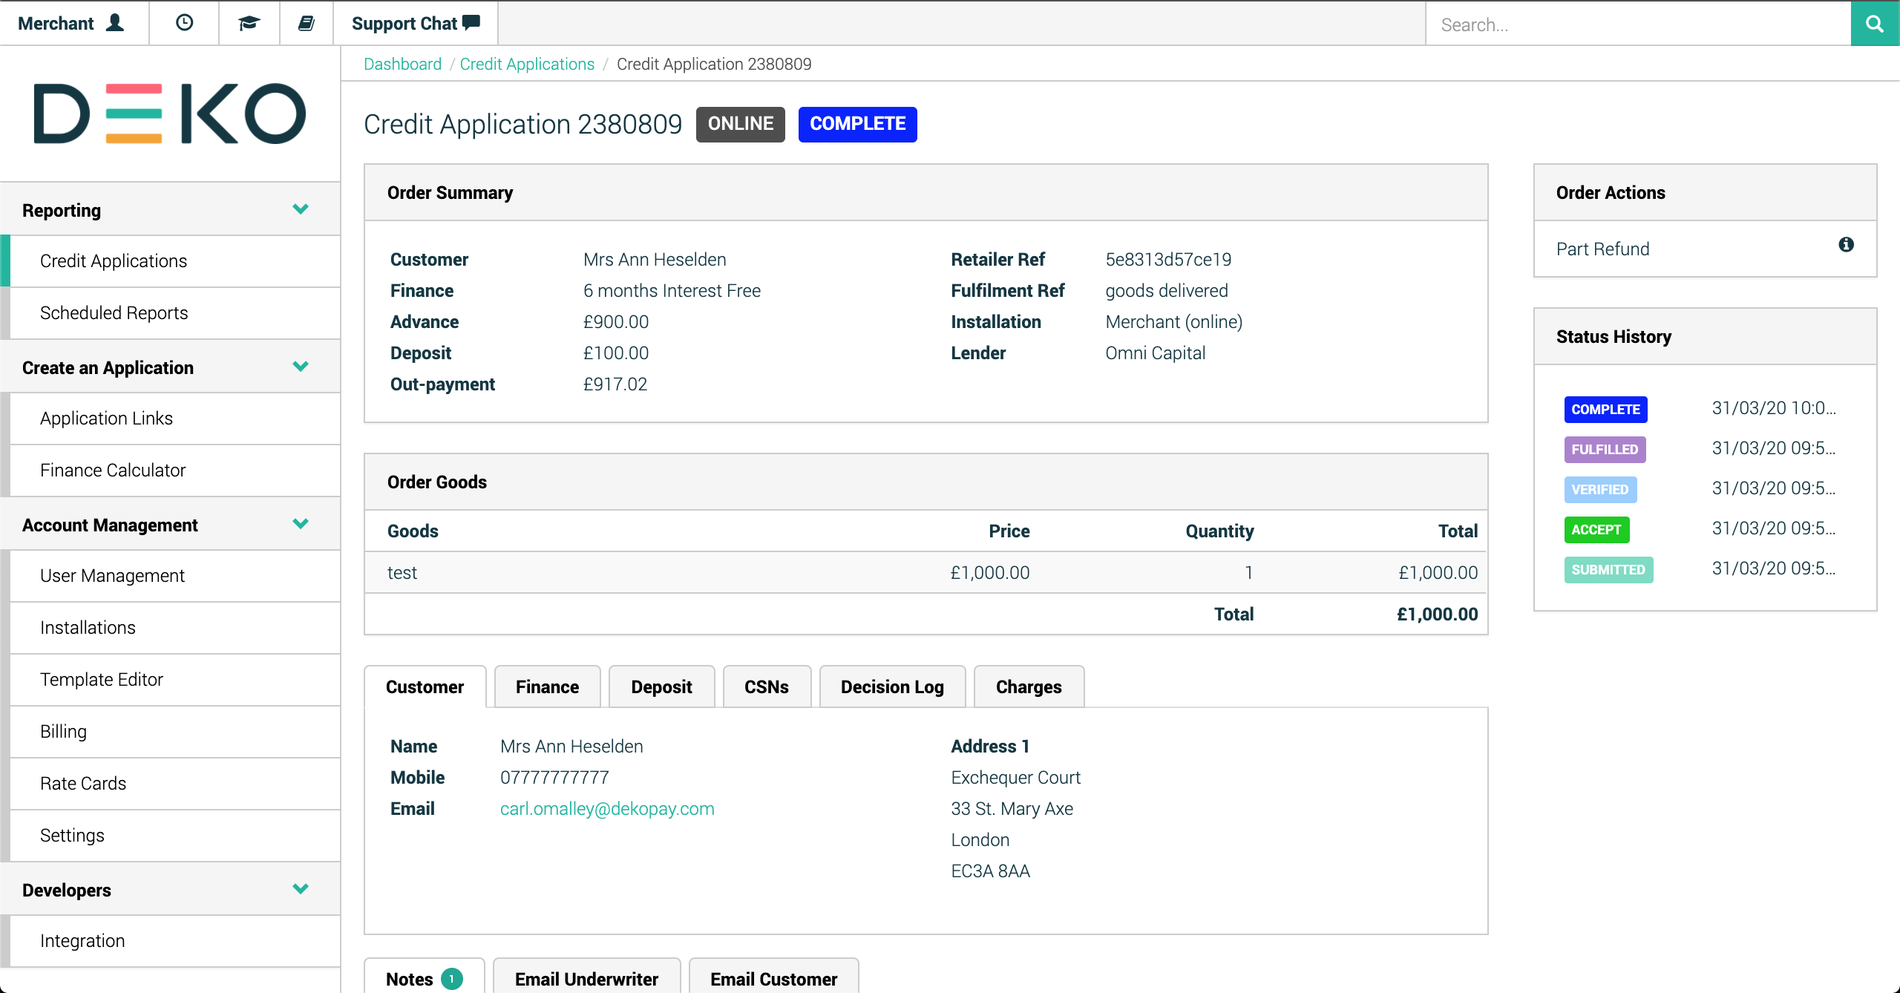Click the clock history icon in top bar
This screenshot has width=1900, height=993.
click(184, 23)
